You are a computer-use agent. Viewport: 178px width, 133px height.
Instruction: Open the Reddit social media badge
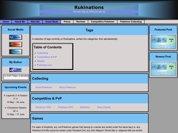15,44
